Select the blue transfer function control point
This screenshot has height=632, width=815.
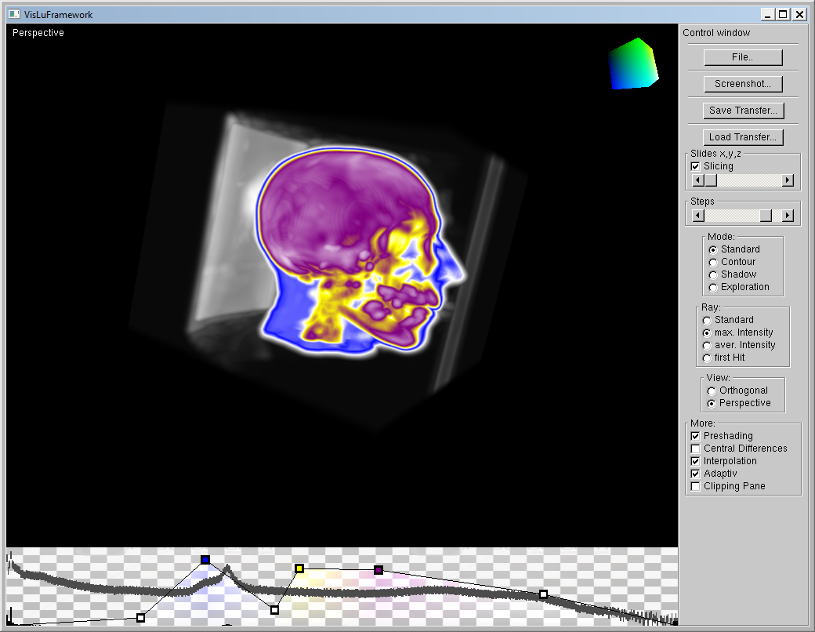click(205, 559)
